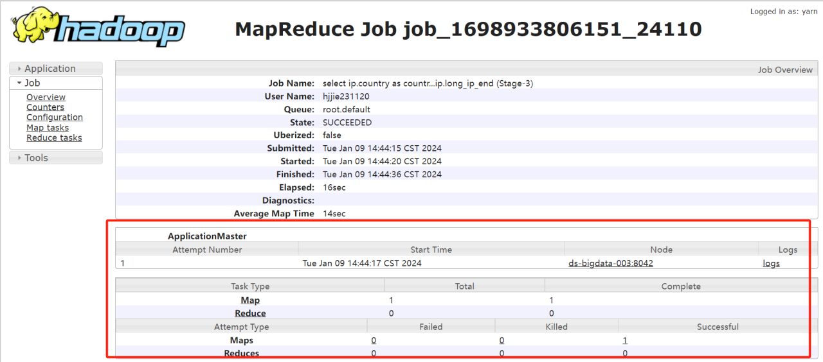Open the Overview link in sidebar

point(46,97)
